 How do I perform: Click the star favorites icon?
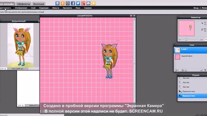point(93,3)
